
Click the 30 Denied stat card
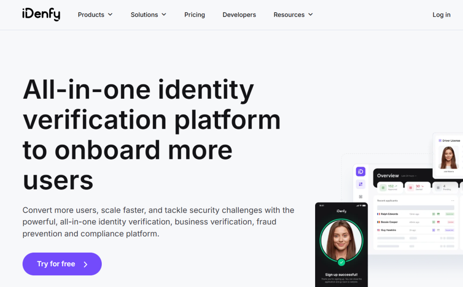tap(417, 187)
